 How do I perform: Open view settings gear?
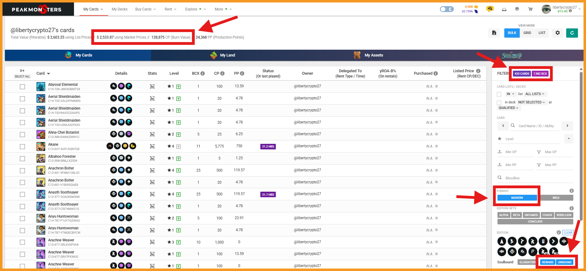558,33
